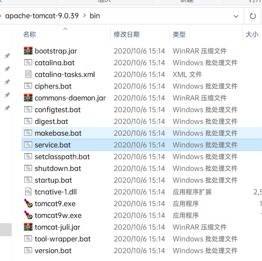Sort files by 修改日期 column header
Viewport: 262px width, 261px height.
(127, 34)
